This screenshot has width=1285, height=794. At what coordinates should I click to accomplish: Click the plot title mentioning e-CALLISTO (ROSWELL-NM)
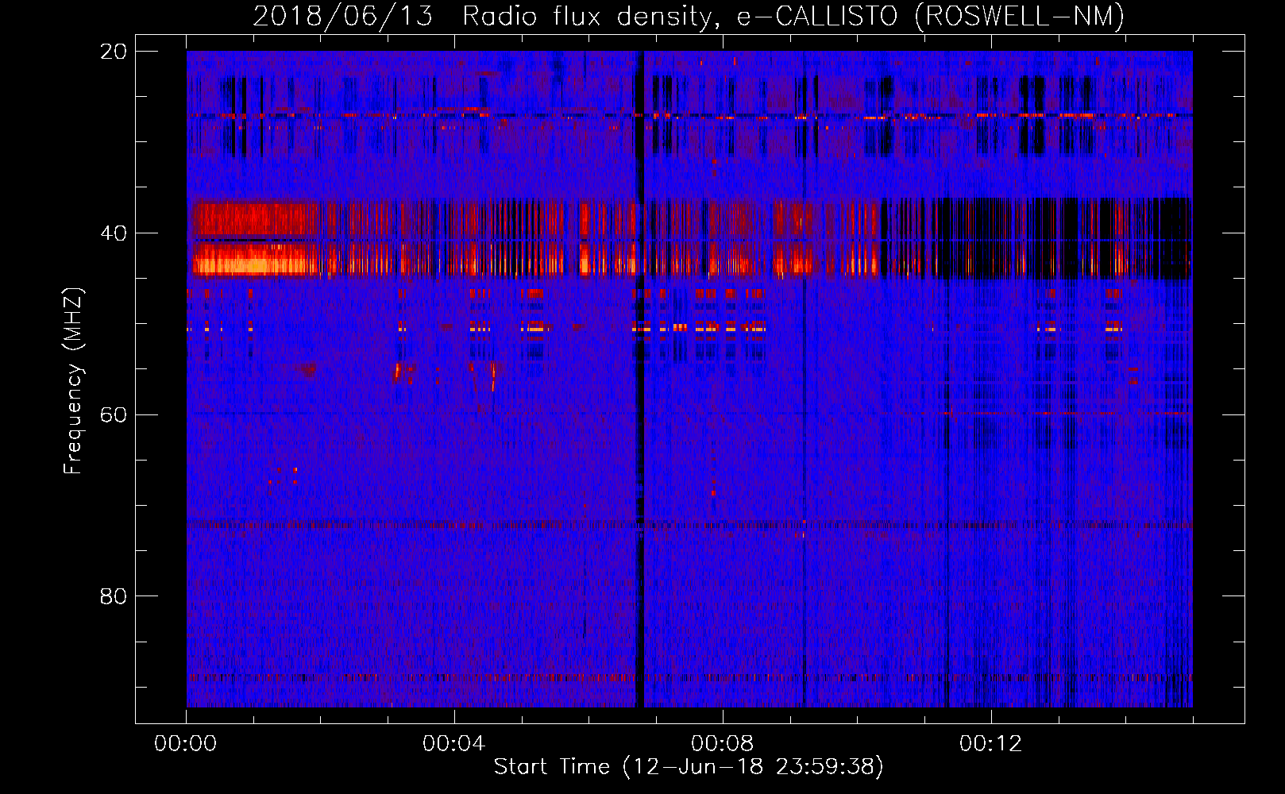point(689,15)
